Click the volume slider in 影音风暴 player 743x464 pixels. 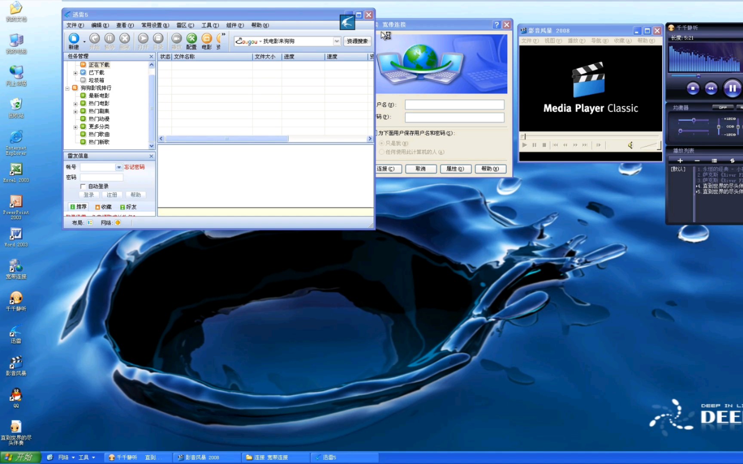point(651,146)
